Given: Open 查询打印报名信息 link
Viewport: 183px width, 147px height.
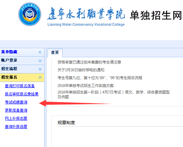Looking at the screenshot, I should [x=20, y=86].
